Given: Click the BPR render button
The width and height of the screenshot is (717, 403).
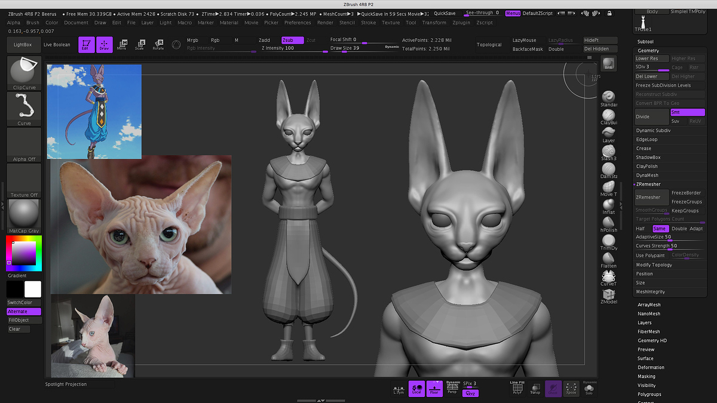Looking at the screenshot, I should tap(608, 64).
